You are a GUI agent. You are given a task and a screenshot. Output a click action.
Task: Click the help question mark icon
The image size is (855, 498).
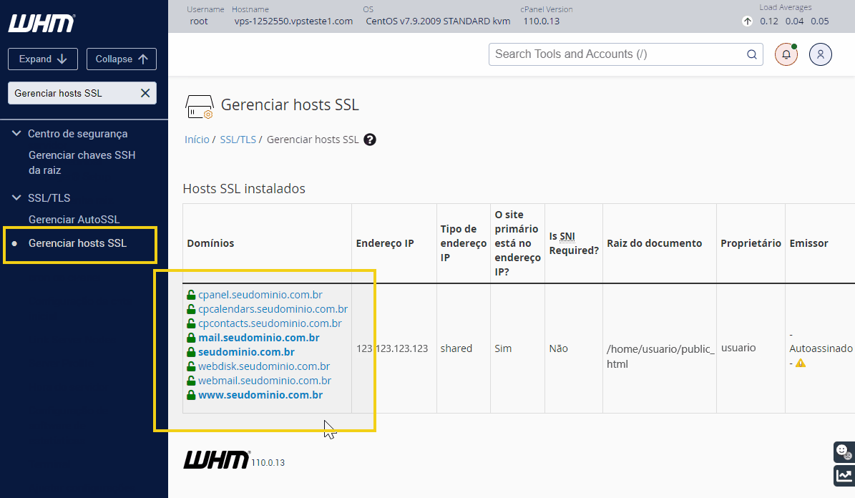click(x=370, y=140)
